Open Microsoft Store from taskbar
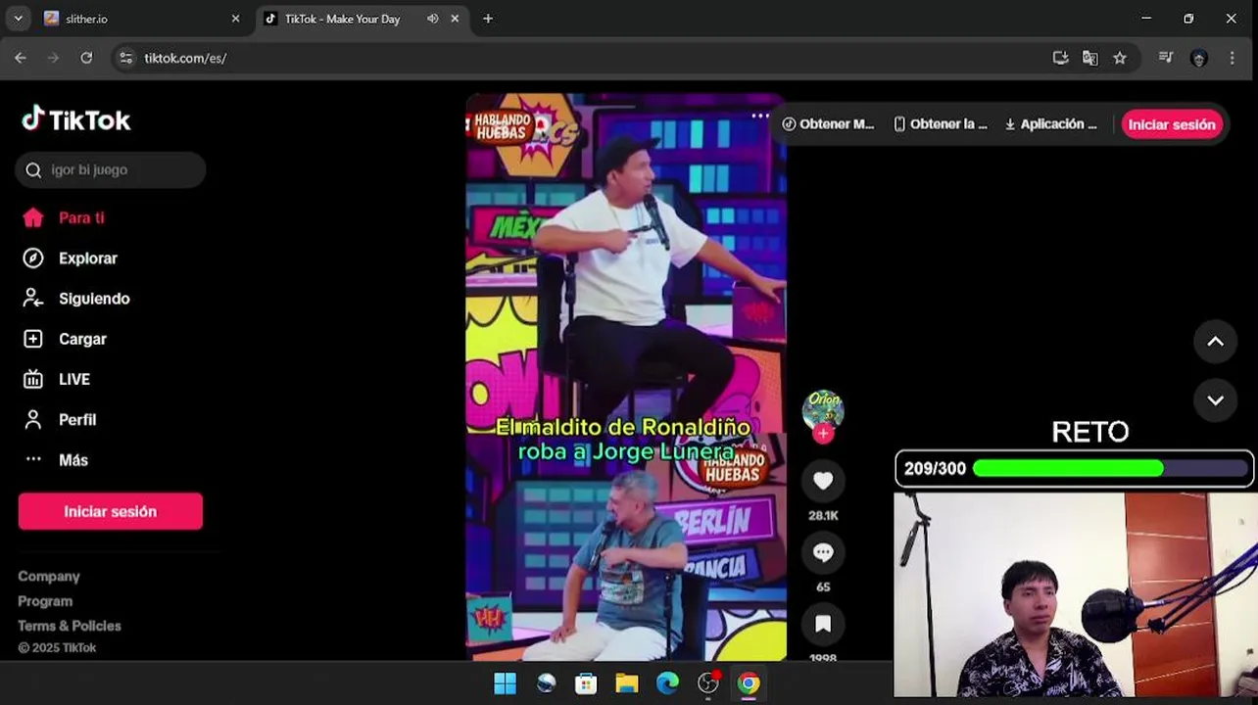Image resolution: width=1258 pixels, height=705 pixels. click(586, 683)
